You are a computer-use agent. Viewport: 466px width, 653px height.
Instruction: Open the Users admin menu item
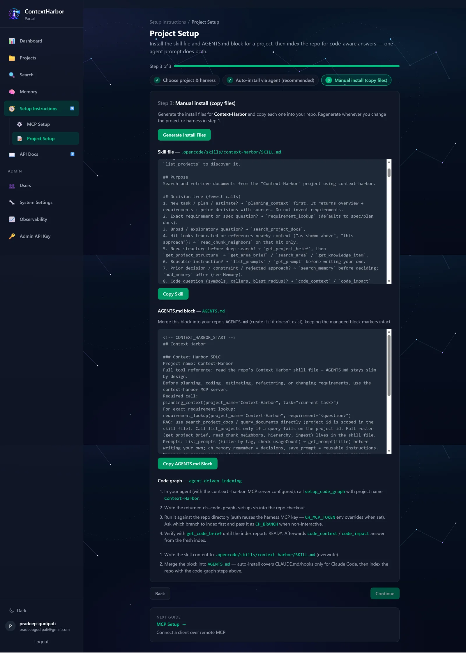41,186
